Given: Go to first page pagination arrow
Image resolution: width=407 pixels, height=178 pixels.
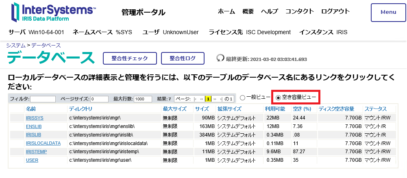Looking at the screenshot, I should [x=196, y=99].
